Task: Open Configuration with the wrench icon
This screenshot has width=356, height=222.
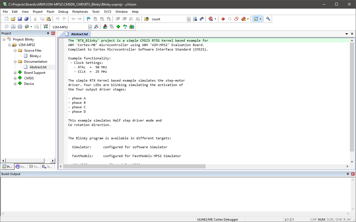Action: point(268,19)
